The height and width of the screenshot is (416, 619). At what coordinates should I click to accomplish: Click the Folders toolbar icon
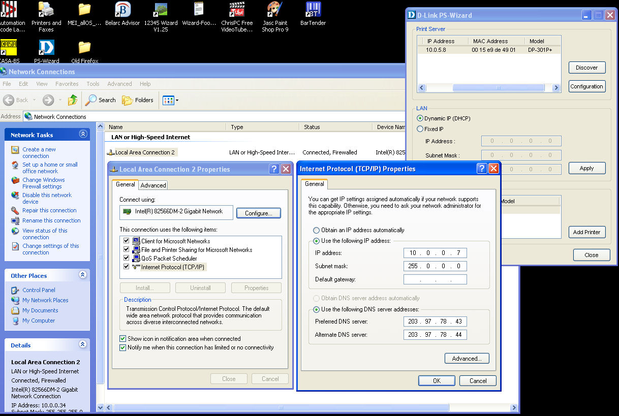point(138,100)
